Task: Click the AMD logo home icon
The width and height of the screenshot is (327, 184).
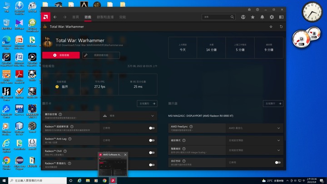Action: point(46,17)
